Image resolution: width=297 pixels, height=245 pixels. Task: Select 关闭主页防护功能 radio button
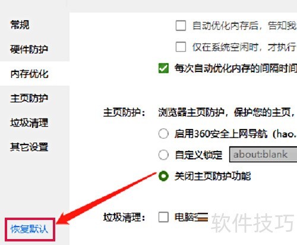[163, 176]
